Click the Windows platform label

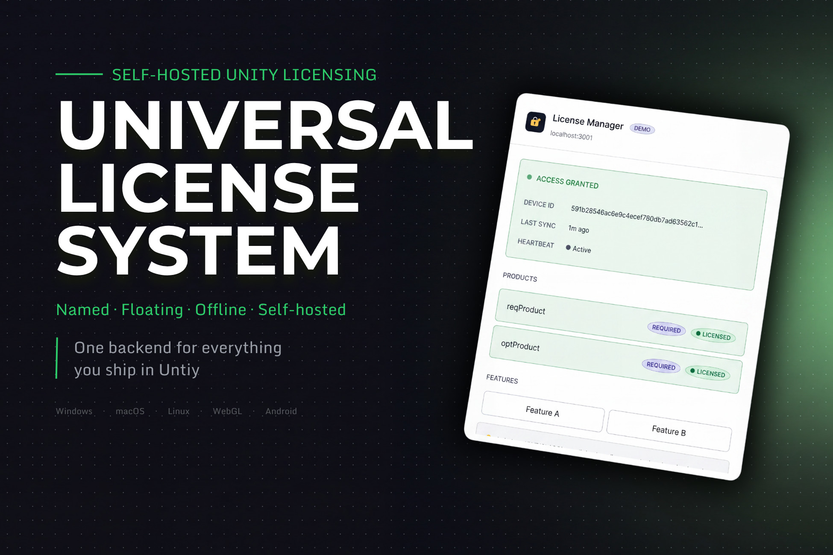click(x=74, y=411)
